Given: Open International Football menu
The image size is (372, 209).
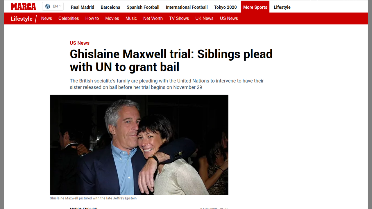Looking at the screenshot, I should [x=187, y=7].
